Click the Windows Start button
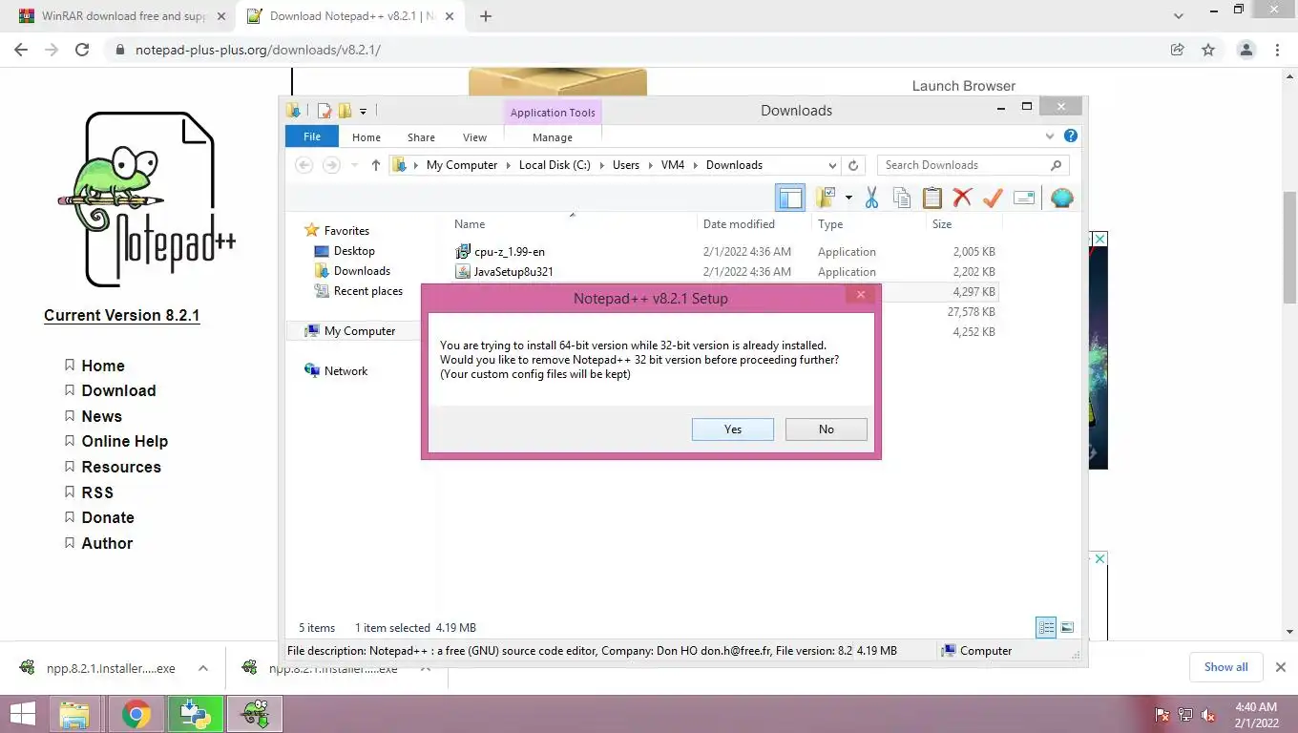 click(x=22, y=714)
